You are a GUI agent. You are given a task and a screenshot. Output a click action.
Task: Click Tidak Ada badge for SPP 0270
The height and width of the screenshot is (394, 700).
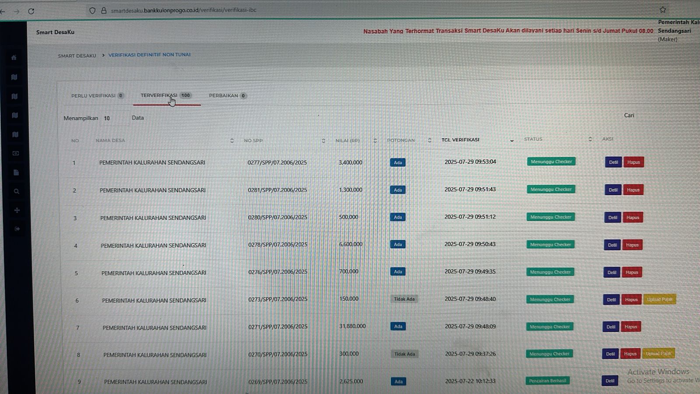click(x=405, y=354)
